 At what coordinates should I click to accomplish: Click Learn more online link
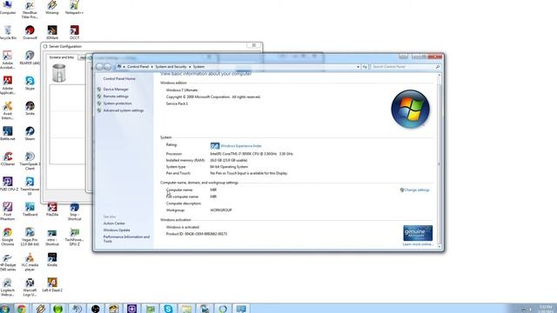tap(418, 244)
